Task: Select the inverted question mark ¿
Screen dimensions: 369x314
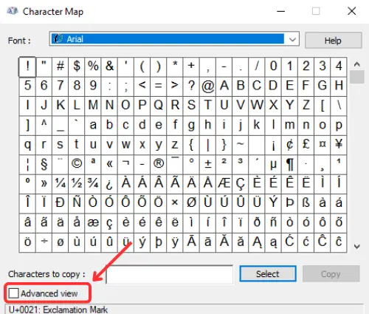Action: tap(109, 184)
